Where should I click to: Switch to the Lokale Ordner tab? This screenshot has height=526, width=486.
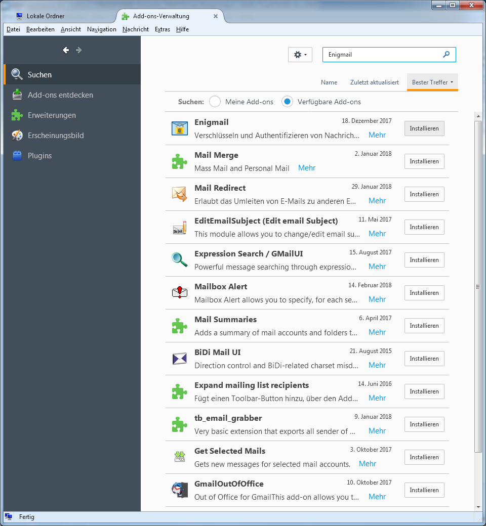pyautogui.click(x=46, y=16)
